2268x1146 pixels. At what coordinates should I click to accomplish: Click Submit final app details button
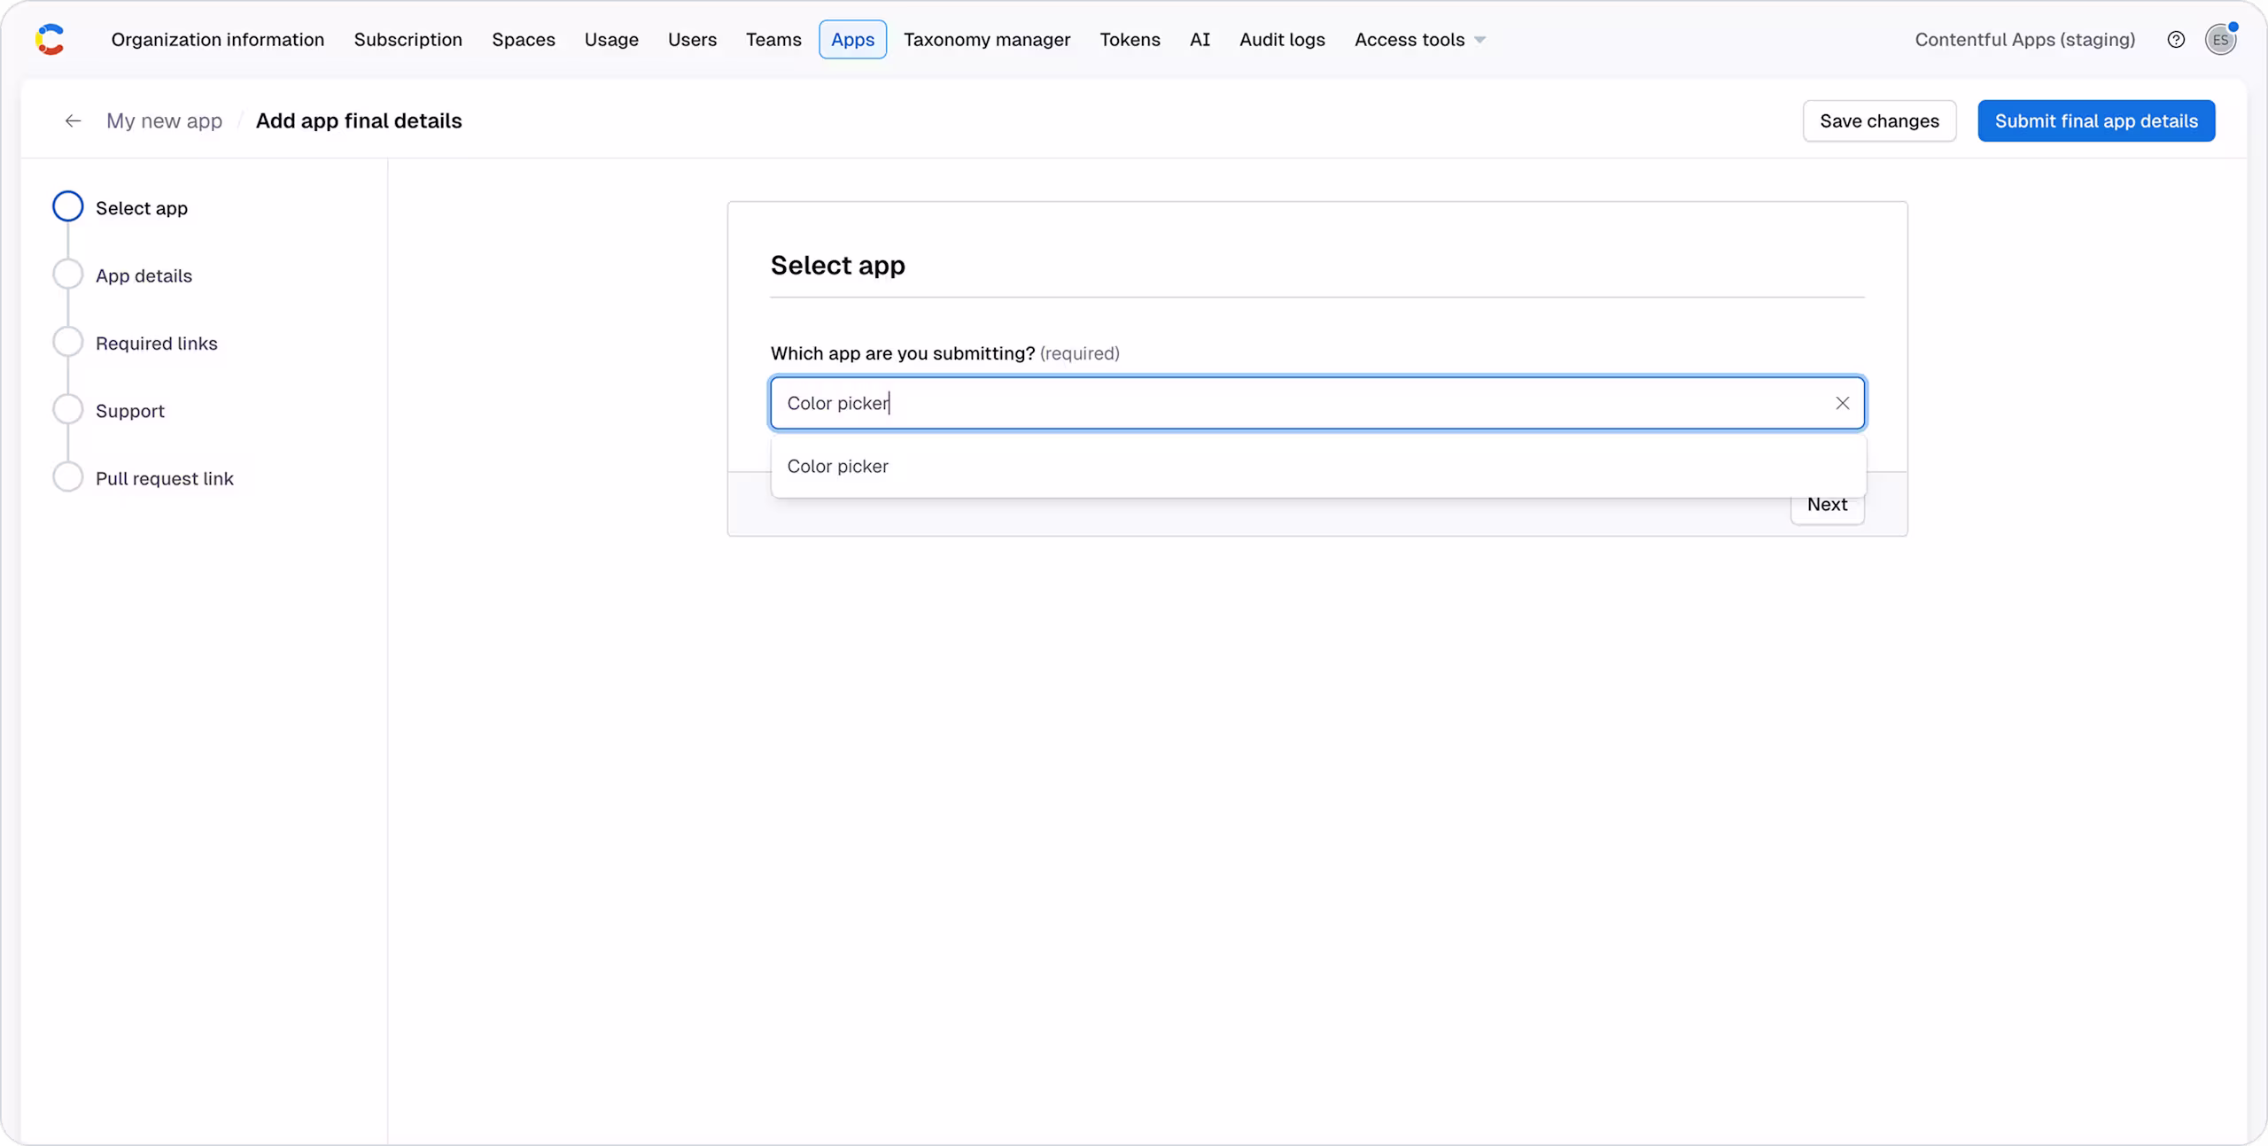click(x=2096, y=120)
